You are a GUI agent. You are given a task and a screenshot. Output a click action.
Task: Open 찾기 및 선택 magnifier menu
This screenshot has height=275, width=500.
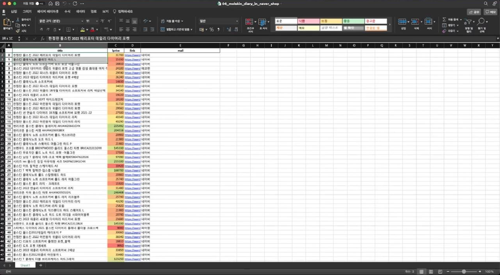482,25
